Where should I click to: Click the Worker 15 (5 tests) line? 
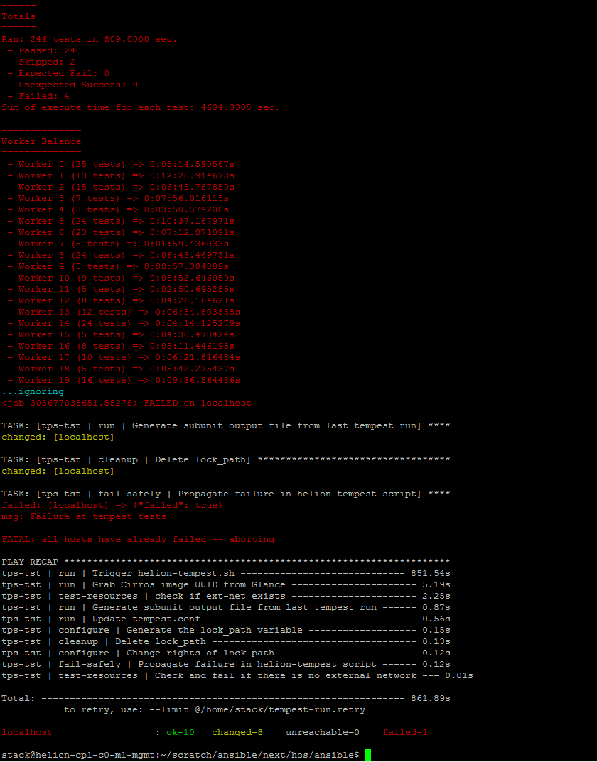tap(121, 334)
